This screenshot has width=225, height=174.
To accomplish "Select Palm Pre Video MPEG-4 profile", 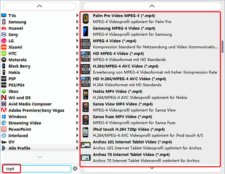I will pos(150,19).
